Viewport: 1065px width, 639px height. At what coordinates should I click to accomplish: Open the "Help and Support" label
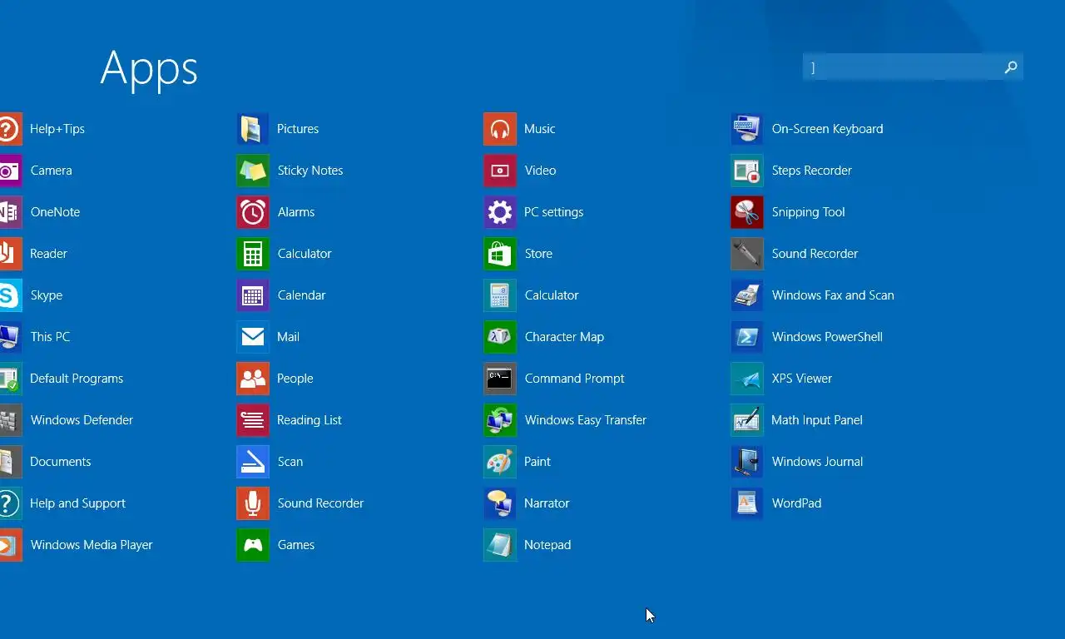pyautogui.click(x=78, y=503)
